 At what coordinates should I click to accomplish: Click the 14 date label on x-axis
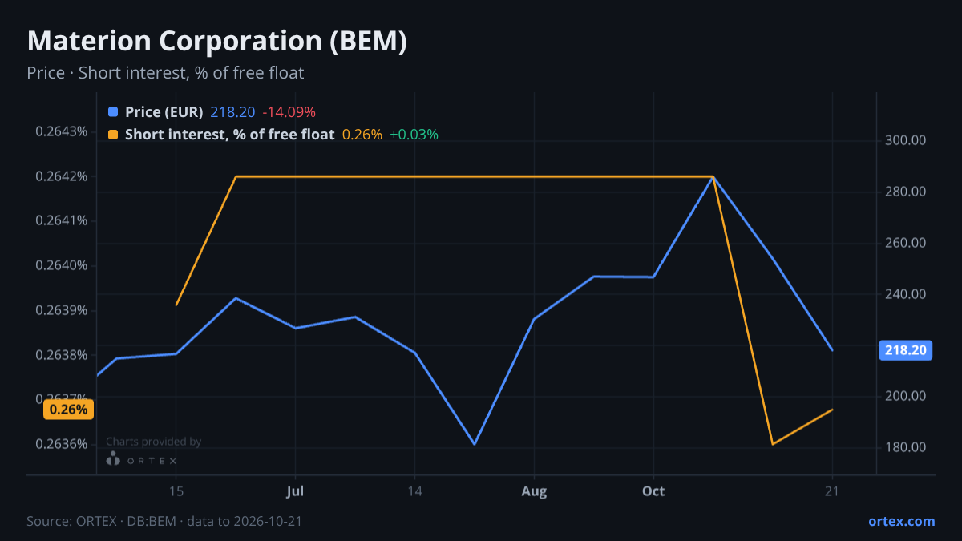[x=414, y=491]
